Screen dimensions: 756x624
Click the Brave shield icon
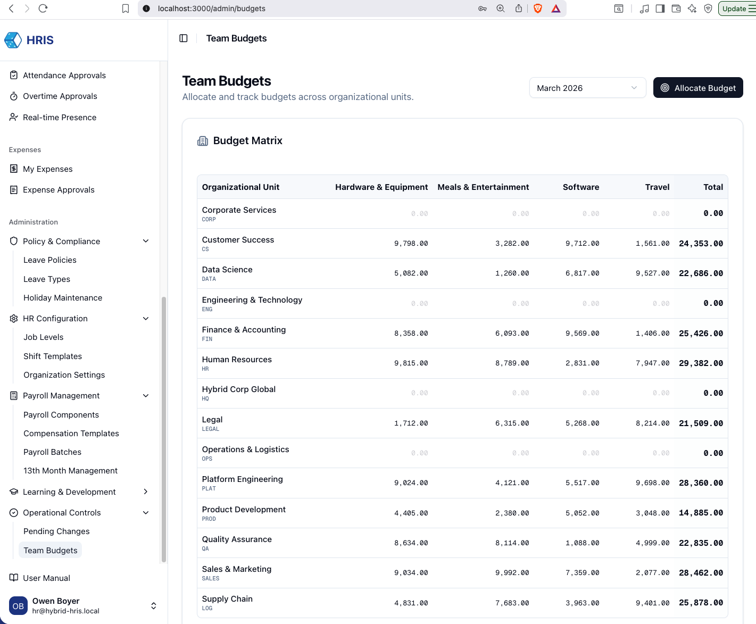click(x=538, y=9)
